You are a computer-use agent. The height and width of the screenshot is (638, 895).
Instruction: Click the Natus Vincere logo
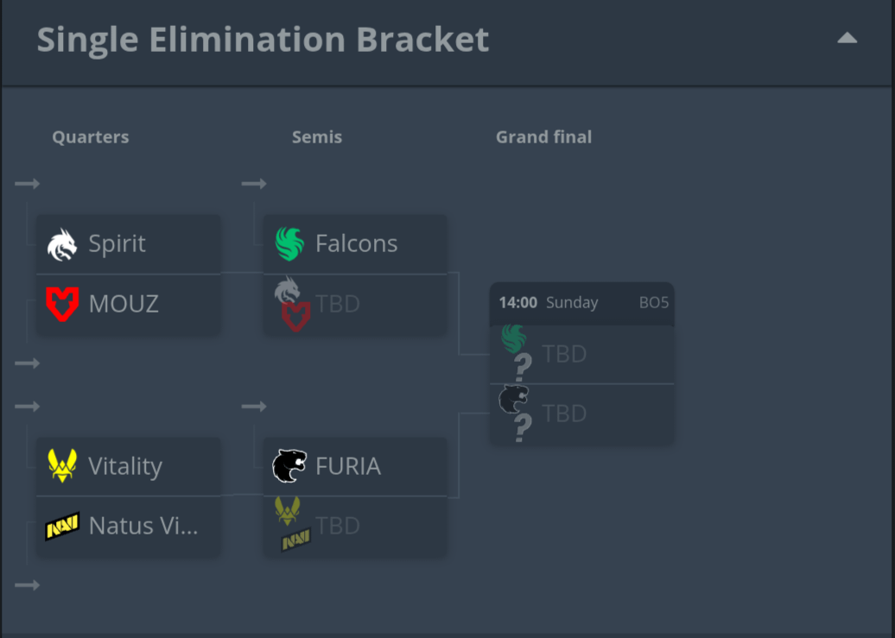coord(62,526)
